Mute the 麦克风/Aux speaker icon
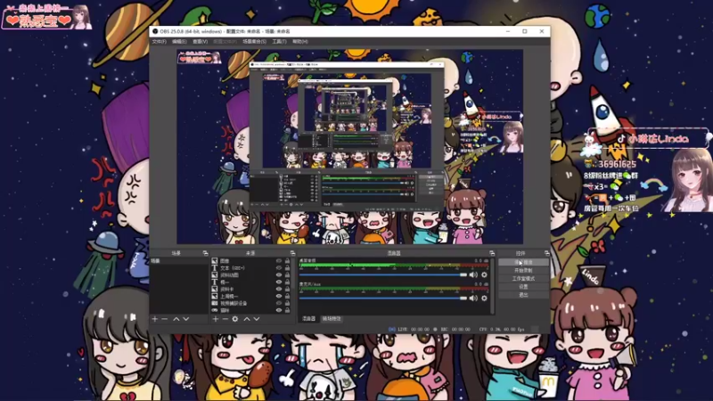 pos(473,299)
